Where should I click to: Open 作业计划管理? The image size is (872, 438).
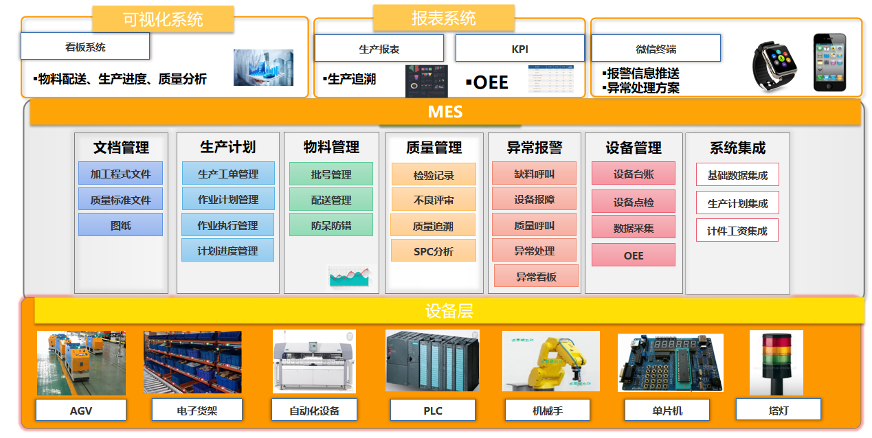[x=228, y=199]
